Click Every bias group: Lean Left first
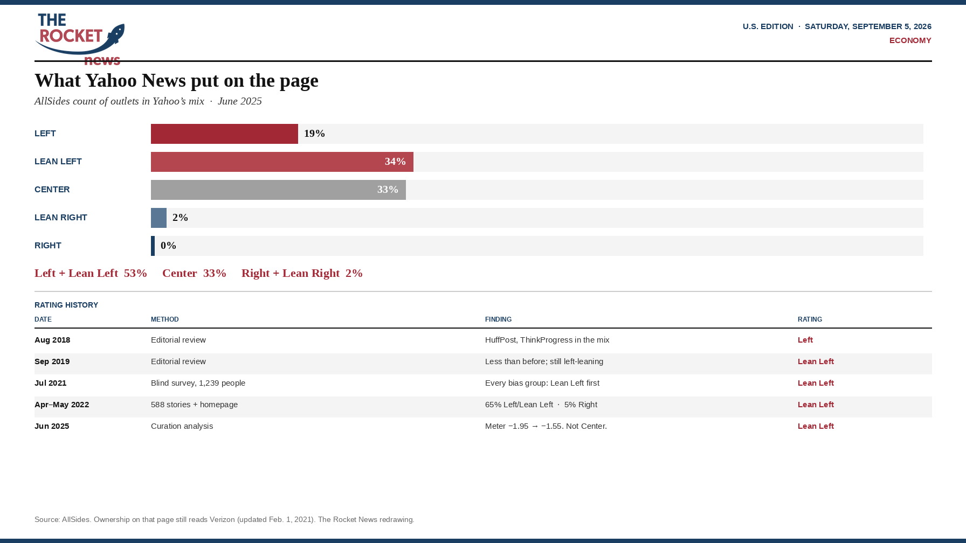The height and width of the screenshot is (543, 966). coord(542,383)
